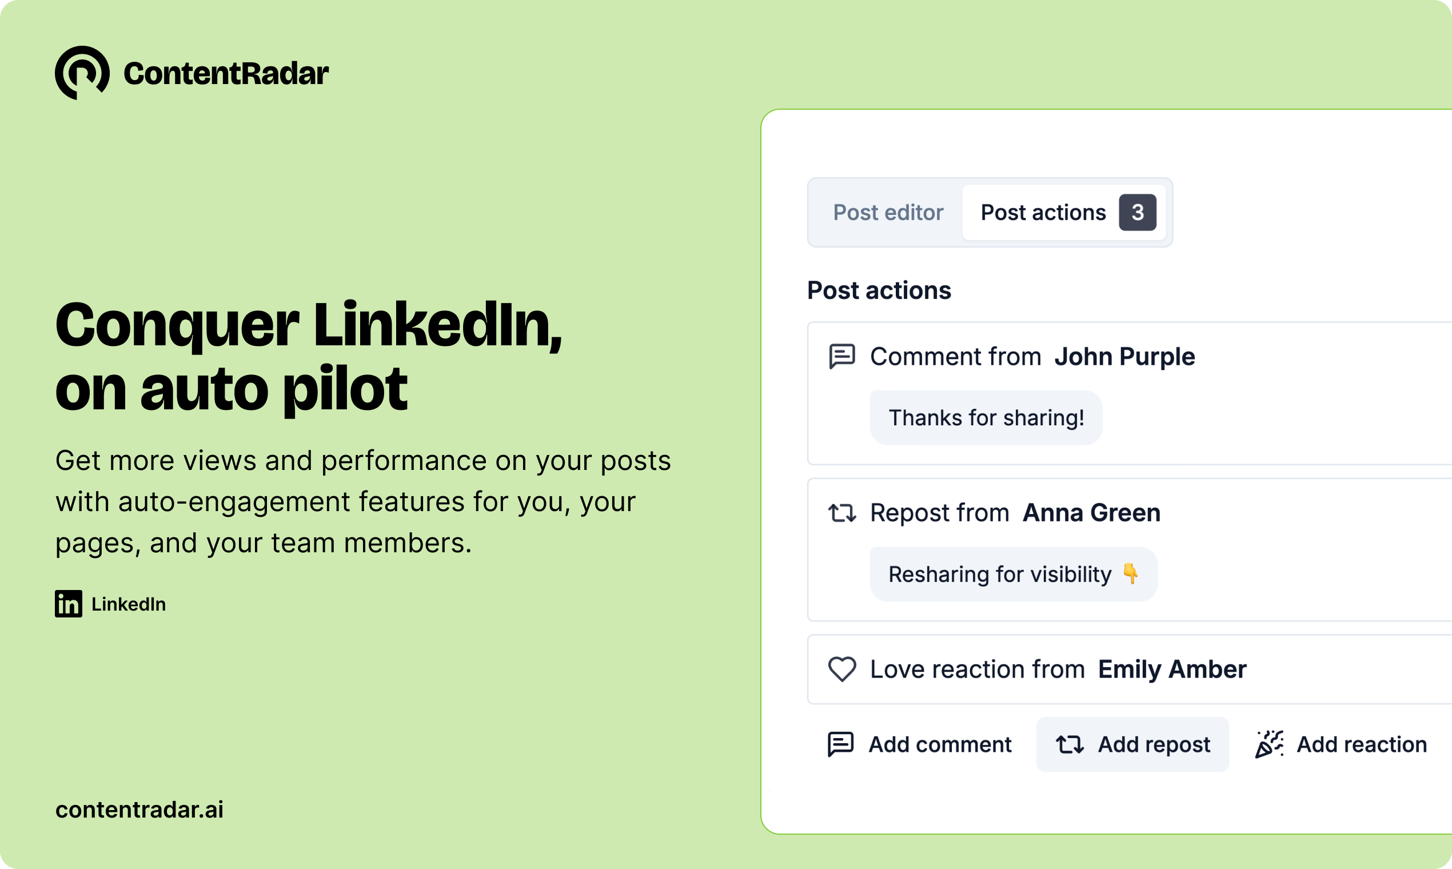Image resolution: width=1452 pixels, height=869 pixels.
Task: Click the badge showing 3 actions
Action: 1137,212
